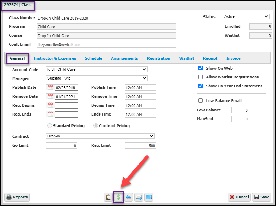Screen dimensions: 276x206
Task: Click the Go Limit field
Action: [61, 145]
